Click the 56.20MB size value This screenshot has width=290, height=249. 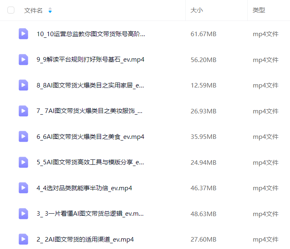pos(203,60)
